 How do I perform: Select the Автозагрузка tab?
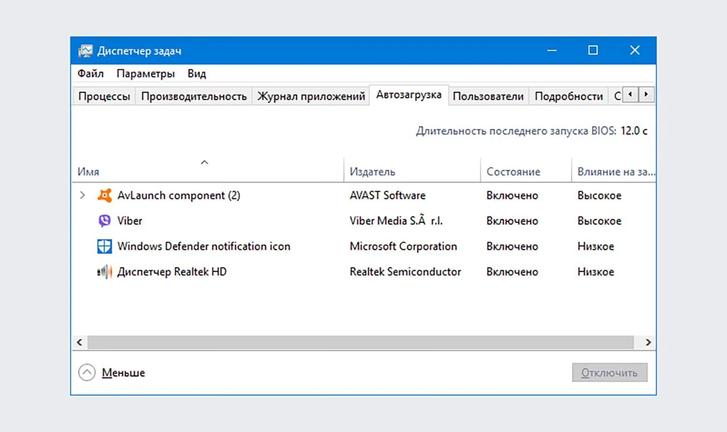pos(409,95)
